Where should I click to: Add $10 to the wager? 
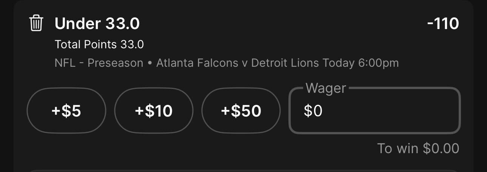pos(154,111)
